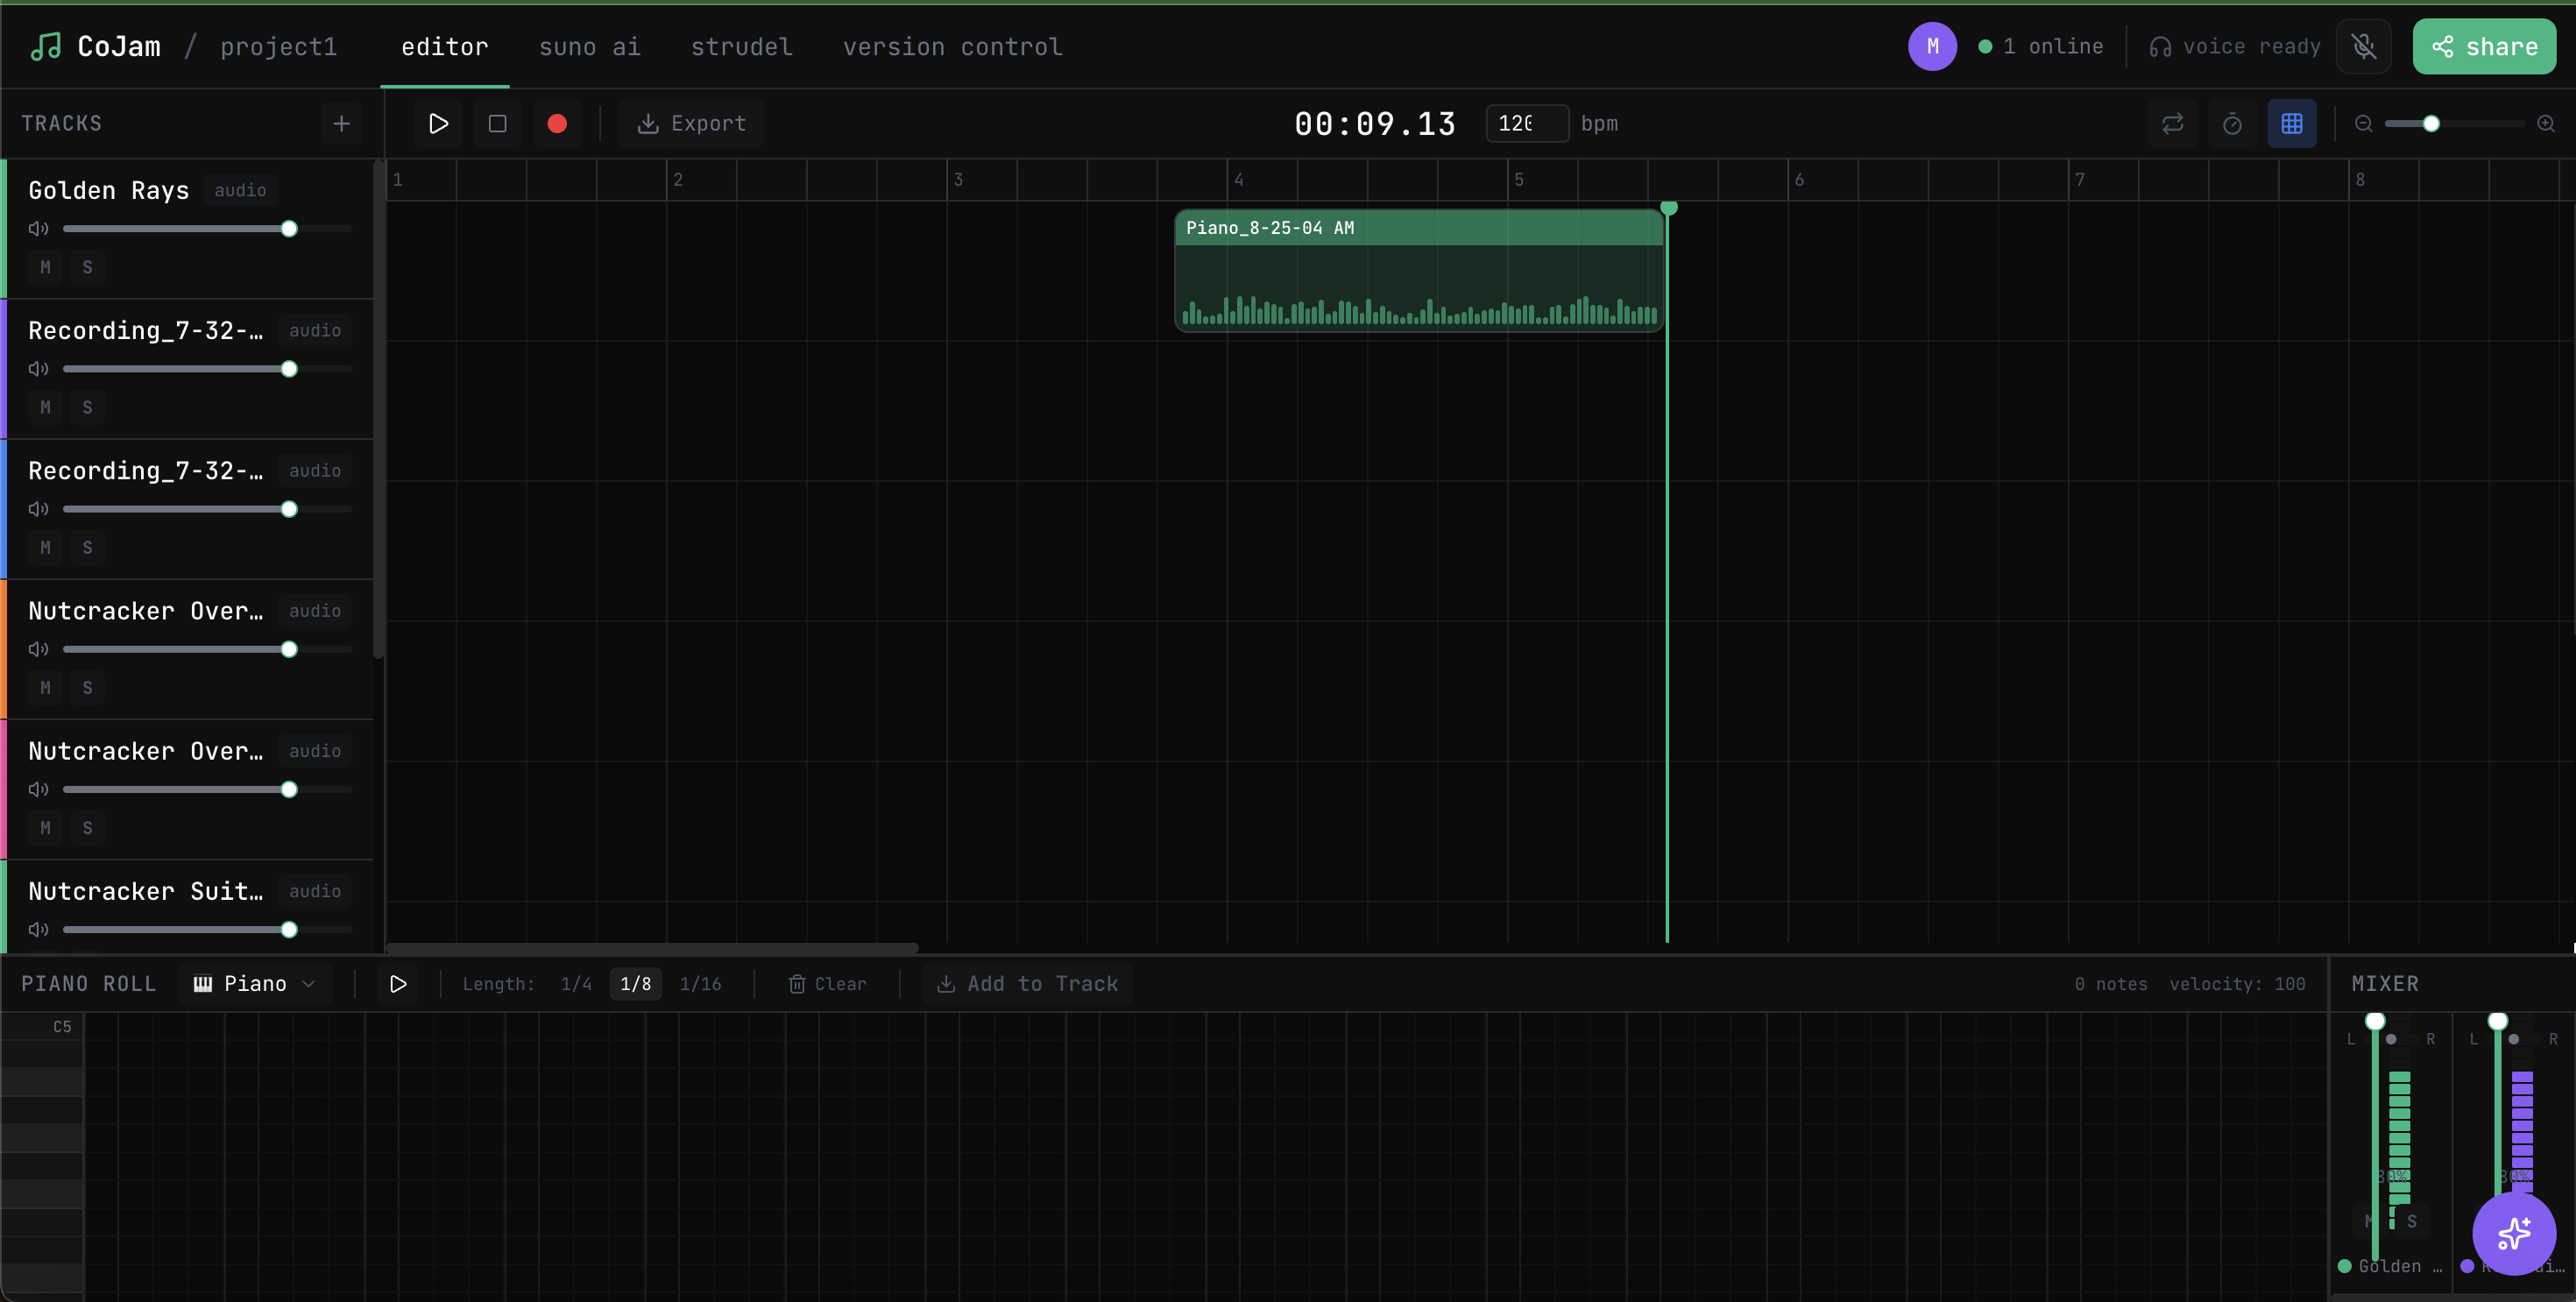Image resolution: width=2576 pixels, height=1302 pixels.
Task: Toggle the loop playback icon
Action: (x=2172, y=123)
